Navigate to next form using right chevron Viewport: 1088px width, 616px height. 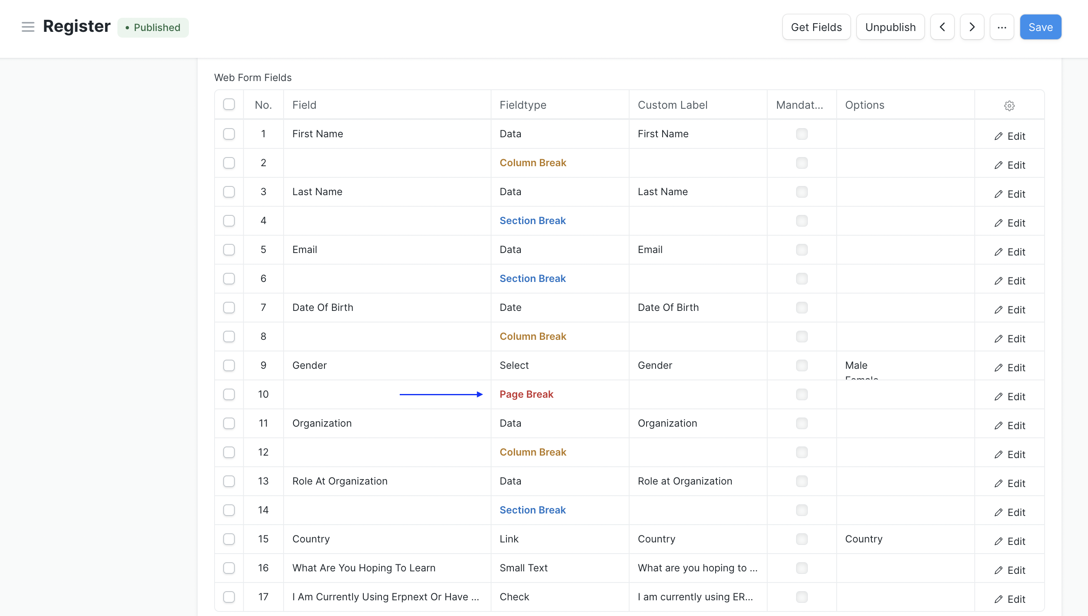pos(972,27)
